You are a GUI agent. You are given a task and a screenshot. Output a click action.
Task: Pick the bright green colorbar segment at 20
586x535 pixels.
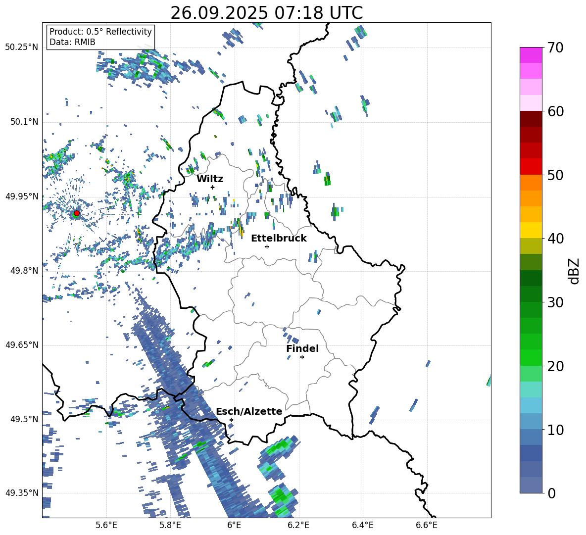pyautogui.click(x=531, y=357)
